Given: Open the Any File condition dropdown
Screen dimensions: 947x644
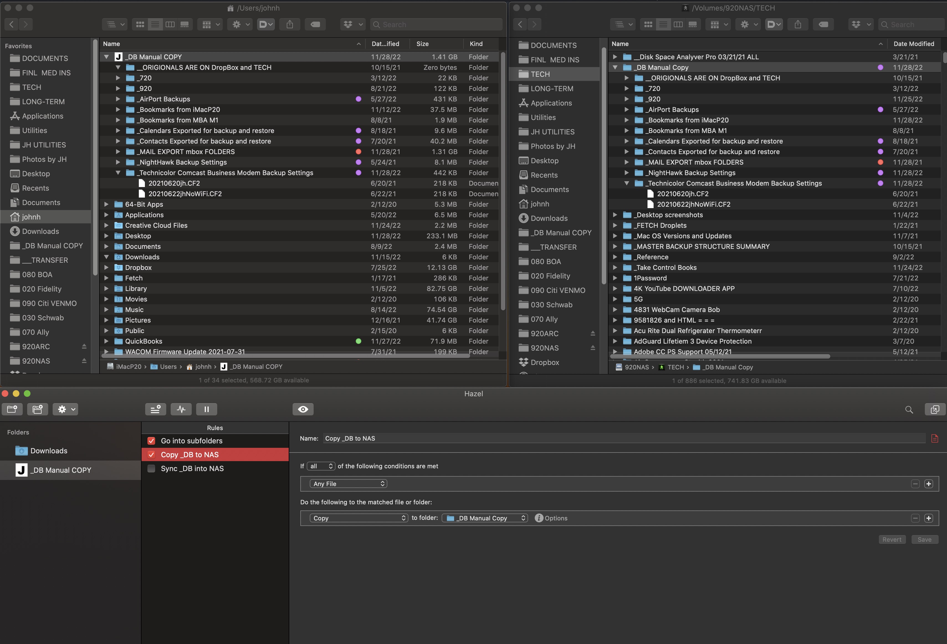Looking at the screenshot, I should click(x=348, y=484).
